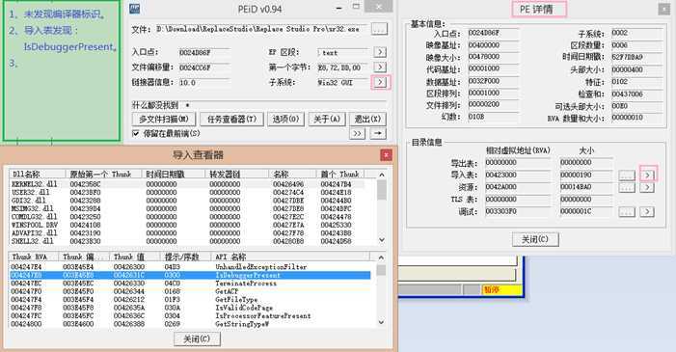The image size is (676, 352).
Task: Click debug row ellipsis button
Action: (x=627, y=212)
